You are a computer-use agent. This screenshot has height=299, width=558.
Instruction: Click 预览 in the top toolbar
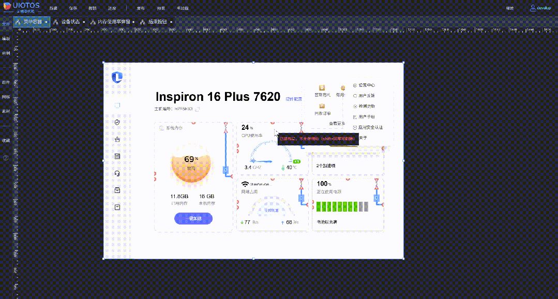coord(160,8)
